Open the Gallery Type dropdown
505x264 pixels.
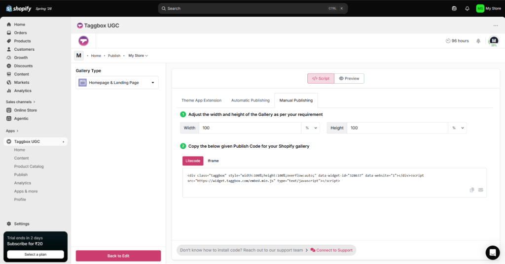(117, 83)
